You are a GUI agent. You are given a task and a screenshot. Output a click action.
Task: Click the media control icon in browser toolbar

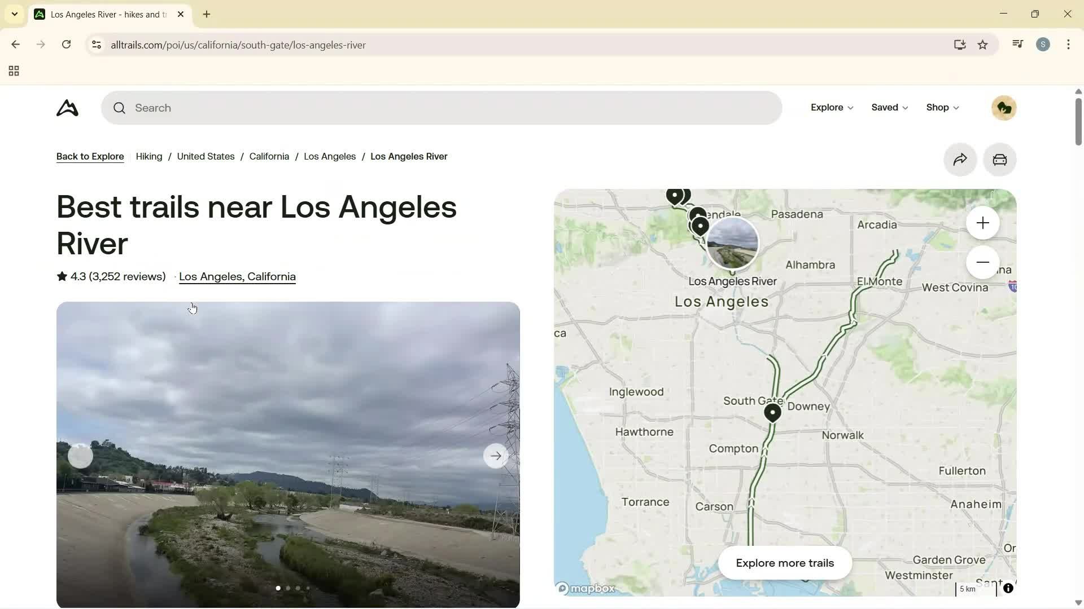pyautogui.click(x=1017, y=44)
